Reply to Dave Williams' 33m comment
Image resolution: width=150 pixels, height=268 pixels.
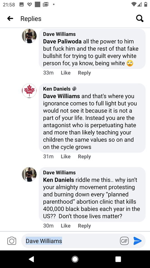(84, 73)
